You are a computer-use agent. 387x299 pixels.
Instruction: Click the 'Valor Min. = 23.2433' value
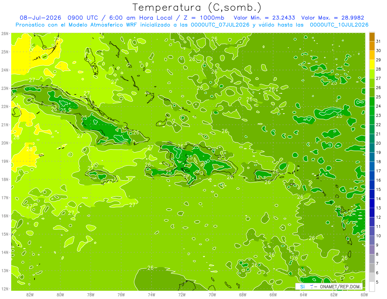tap(264, 18)
